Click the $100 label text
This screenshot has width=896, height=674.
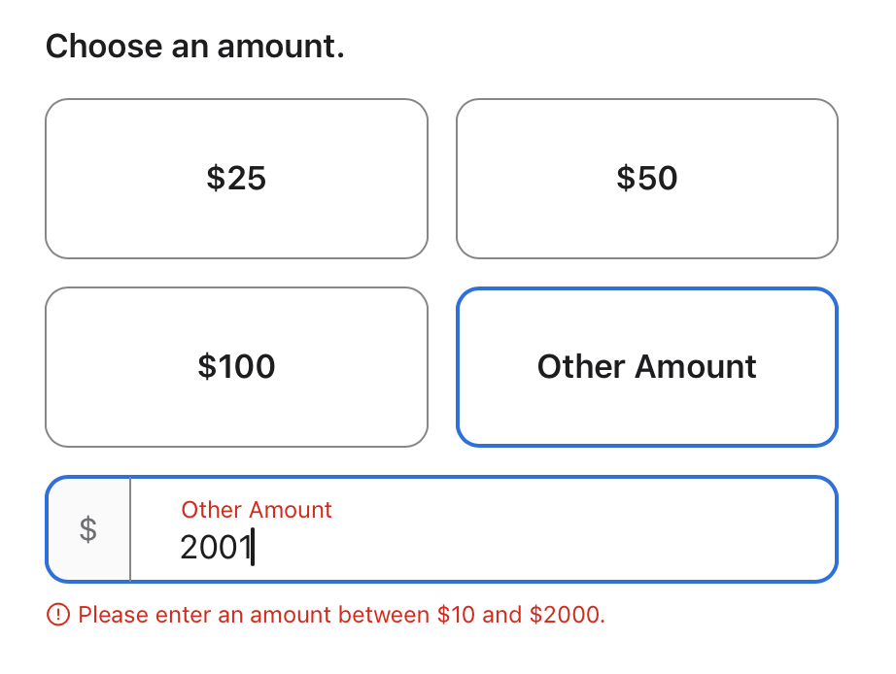click(x=236, y=367)
